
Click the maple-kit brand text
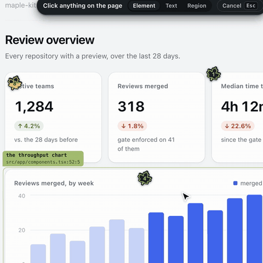(21, 5)
